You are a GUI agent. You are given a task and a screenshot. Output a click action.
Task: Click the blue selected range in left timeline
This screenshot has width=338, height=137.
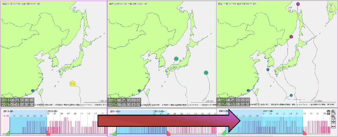(28, 122)
